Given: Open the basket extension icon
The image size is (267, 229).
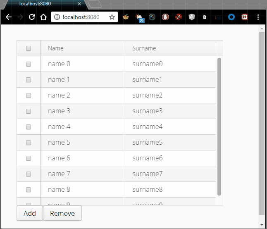Looking at the screenshot, I should [x=126, y=17].
